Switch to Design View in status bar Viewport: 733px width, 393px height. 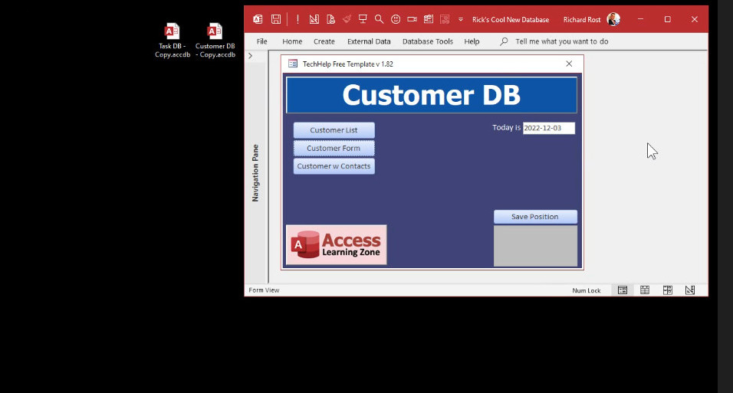tap(690, 290)
